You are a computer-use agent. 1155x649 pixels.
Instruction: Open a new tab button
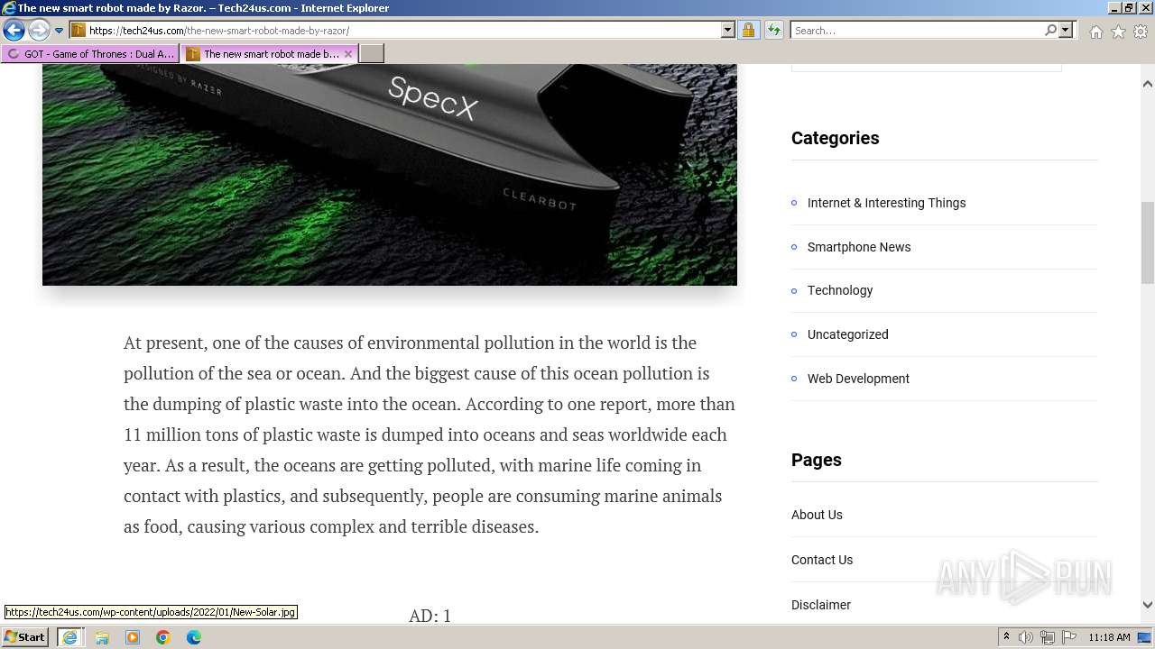(x=372, y=54)
